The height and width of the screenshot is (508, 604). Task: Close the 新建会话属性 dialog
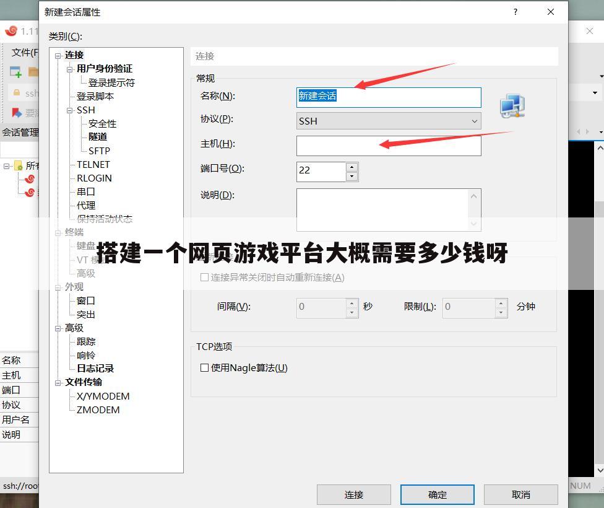(551, 12)
